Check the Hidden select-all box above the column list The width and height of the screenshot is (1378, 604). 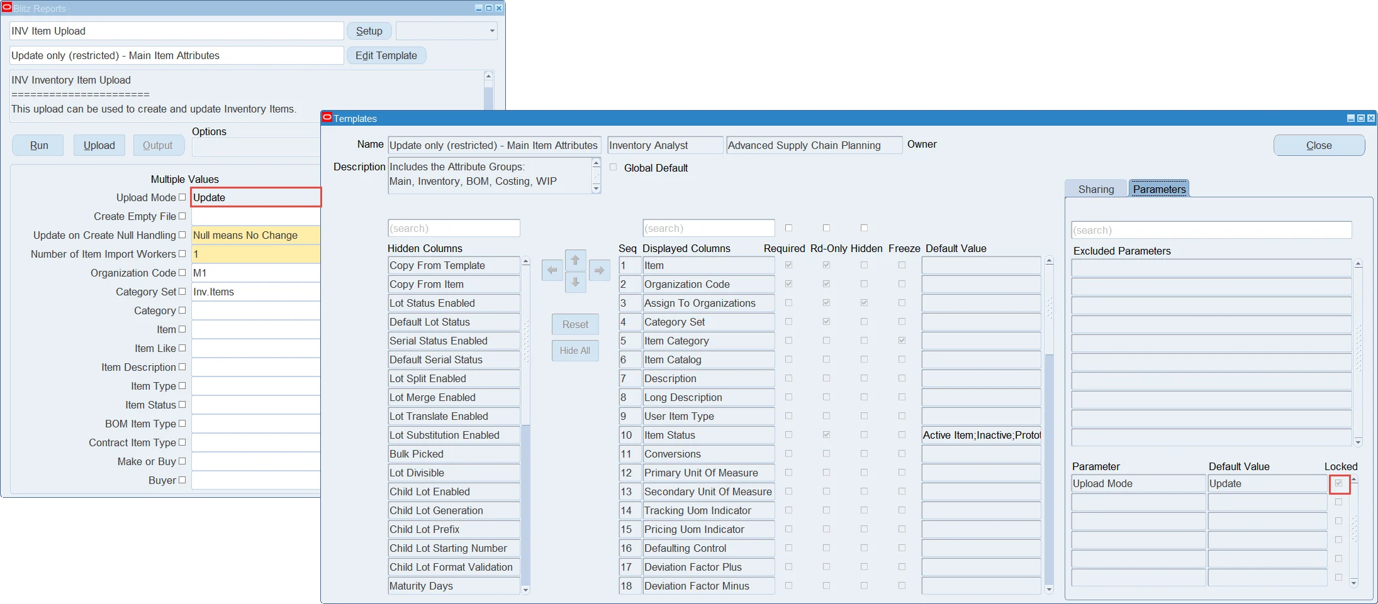864,228
